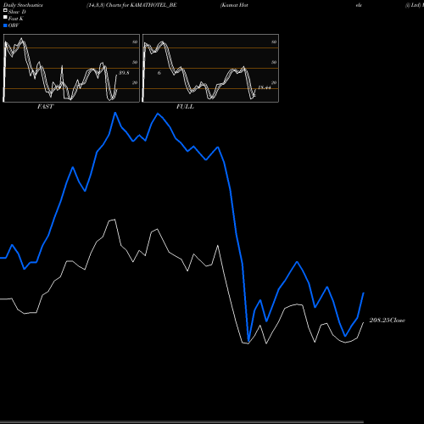
Task: Click the 'OBV' legend label
Action: pos(14,25)
